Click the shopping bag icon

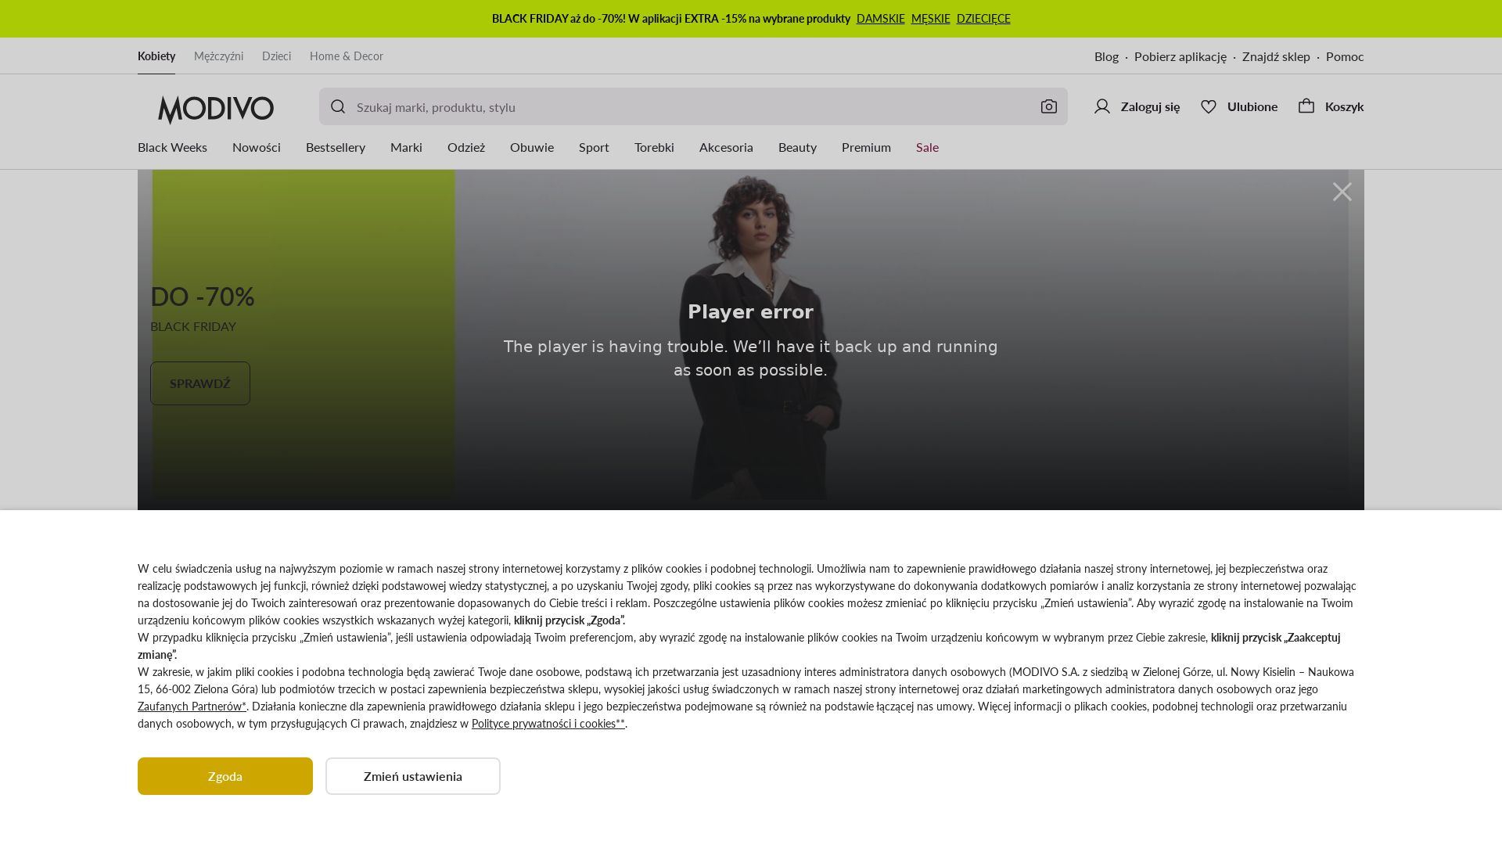click(x=1306, y=106)
